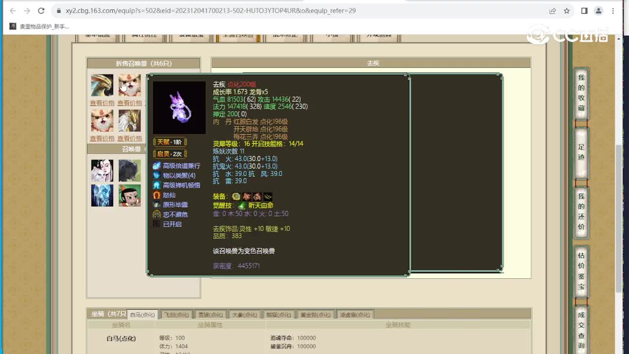This screenshot has width=629, height=354.
Task: Click the 忠不避危 skill icon
Action: [157, 214]
